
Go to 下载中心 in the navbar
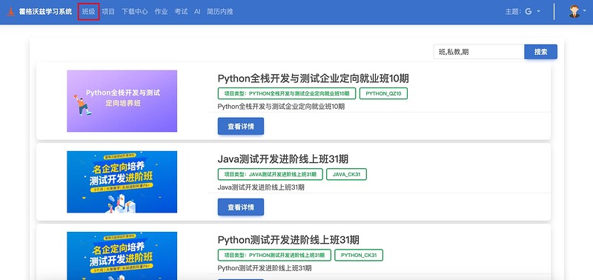tap(135, 12)
